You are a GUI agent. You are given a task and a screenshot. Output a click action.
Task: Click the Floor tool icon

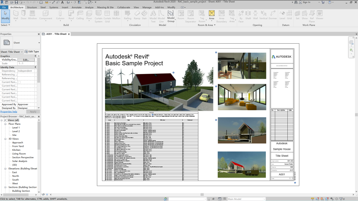(89, 15)
